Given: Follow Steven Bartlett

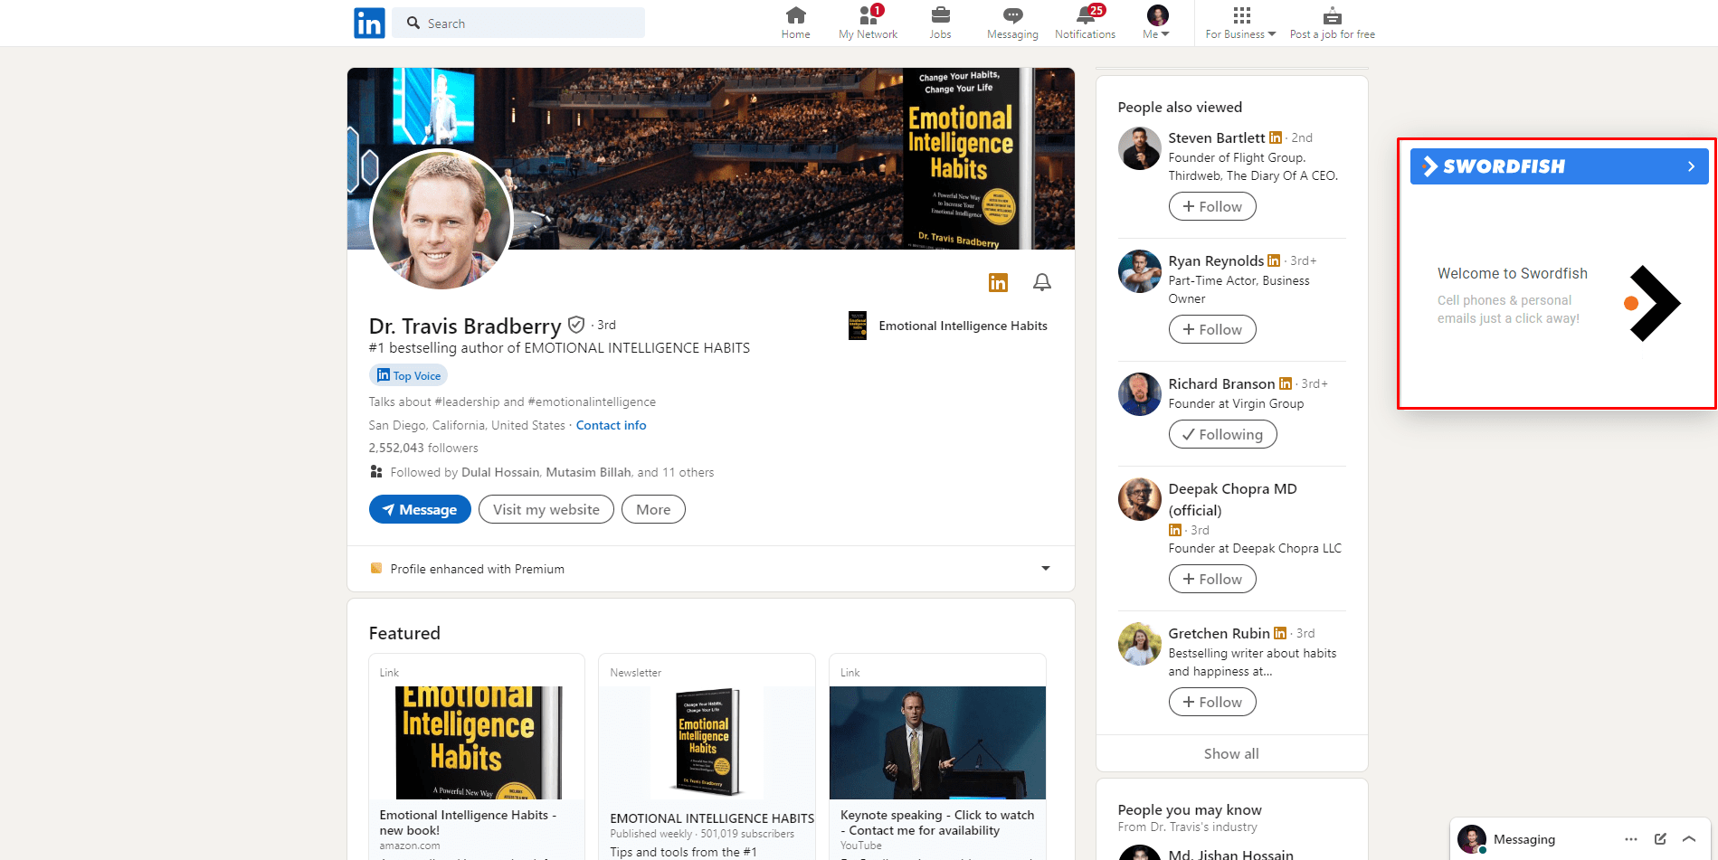Looking at the screenshot, I should 1211,206.
